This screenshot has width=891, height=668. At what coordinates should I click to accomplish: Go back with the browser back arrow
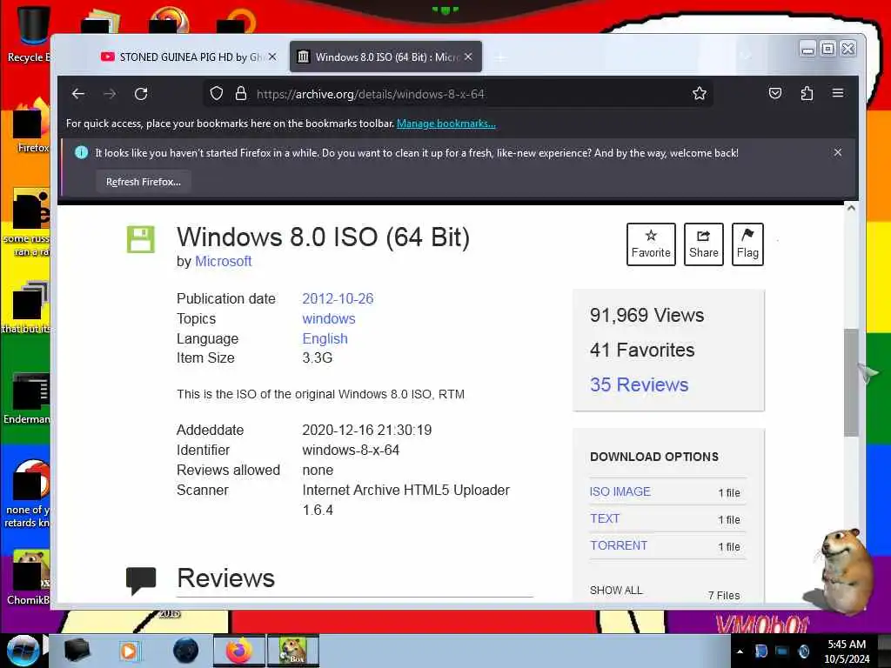pyautogui.click(x=78, y=94)
